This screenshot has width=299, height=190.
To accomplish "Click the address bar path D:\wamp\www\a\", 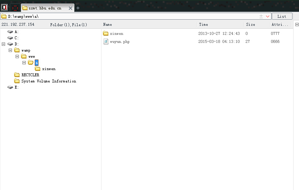I will (x=23, y=16).
